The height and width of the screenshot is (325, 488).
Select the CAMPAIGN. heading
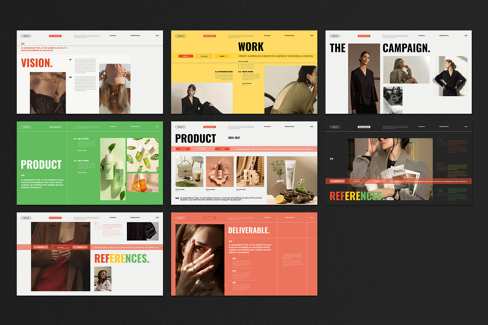click(406, 48)
